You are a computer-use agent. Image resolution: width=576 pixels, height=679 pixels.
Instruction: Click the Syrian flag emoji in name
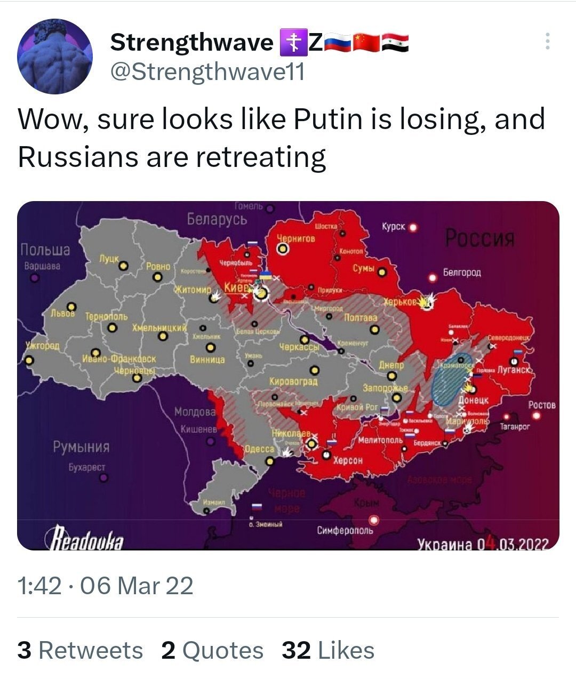pyautogui.click(x=395, y=43)
